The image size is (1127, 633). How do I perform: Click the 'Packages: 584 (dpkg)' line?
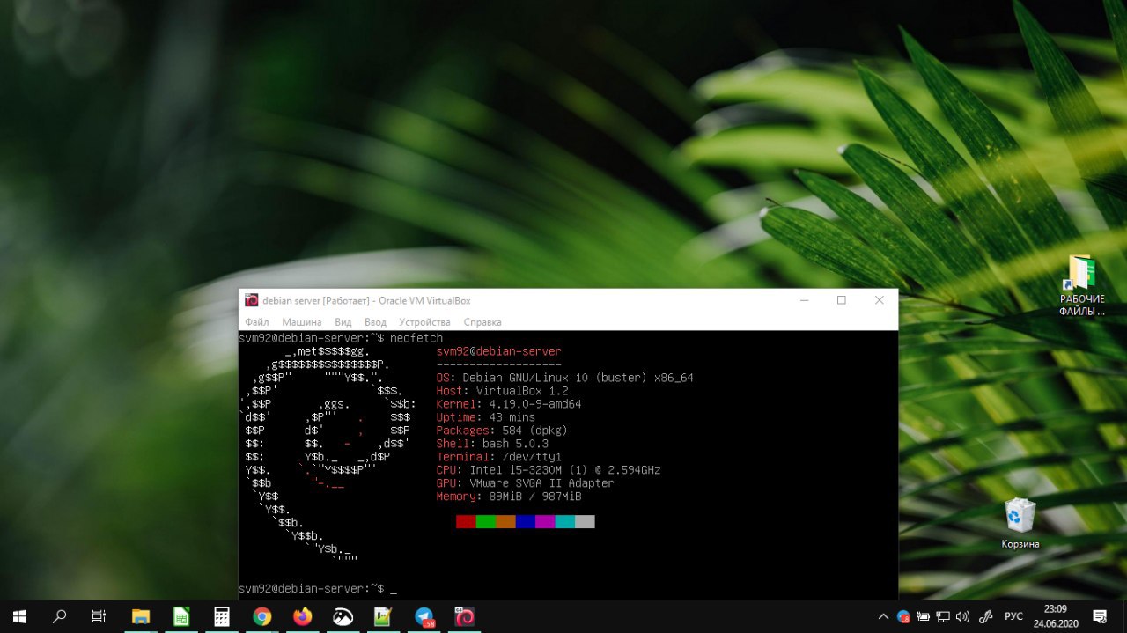pyautogui.click(x=502, y=431)
